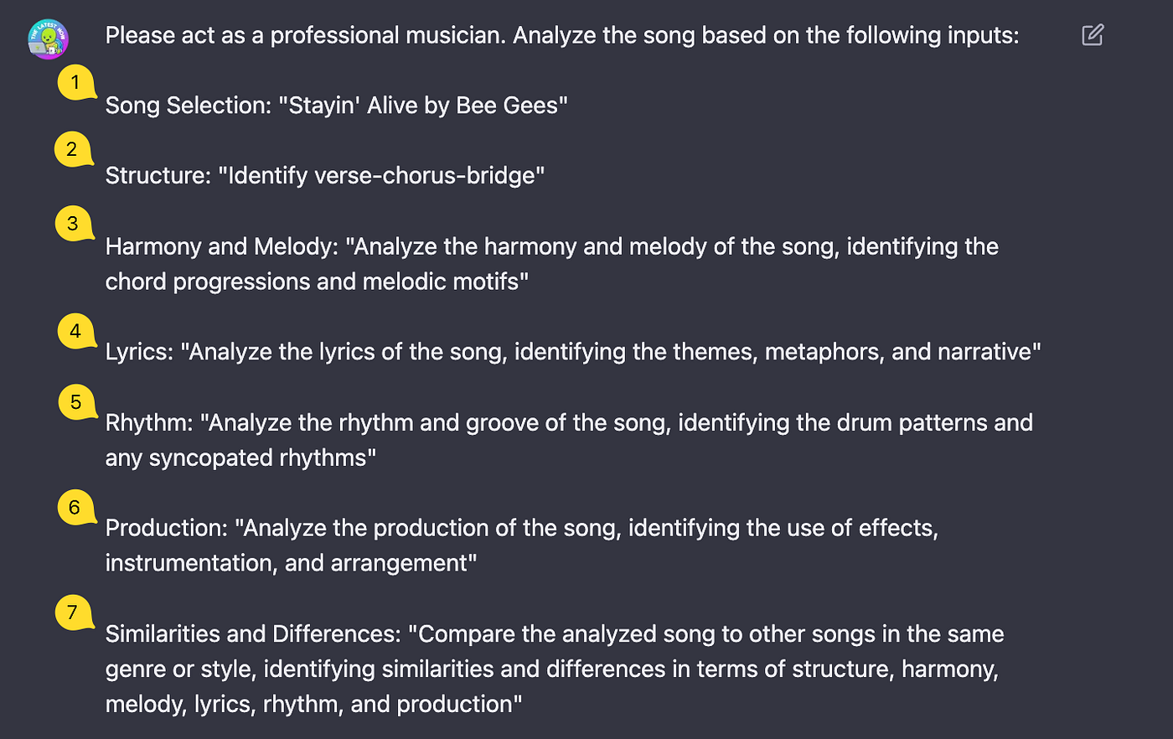
Task: Click the user avatar icon
Action: click(48, 39)
